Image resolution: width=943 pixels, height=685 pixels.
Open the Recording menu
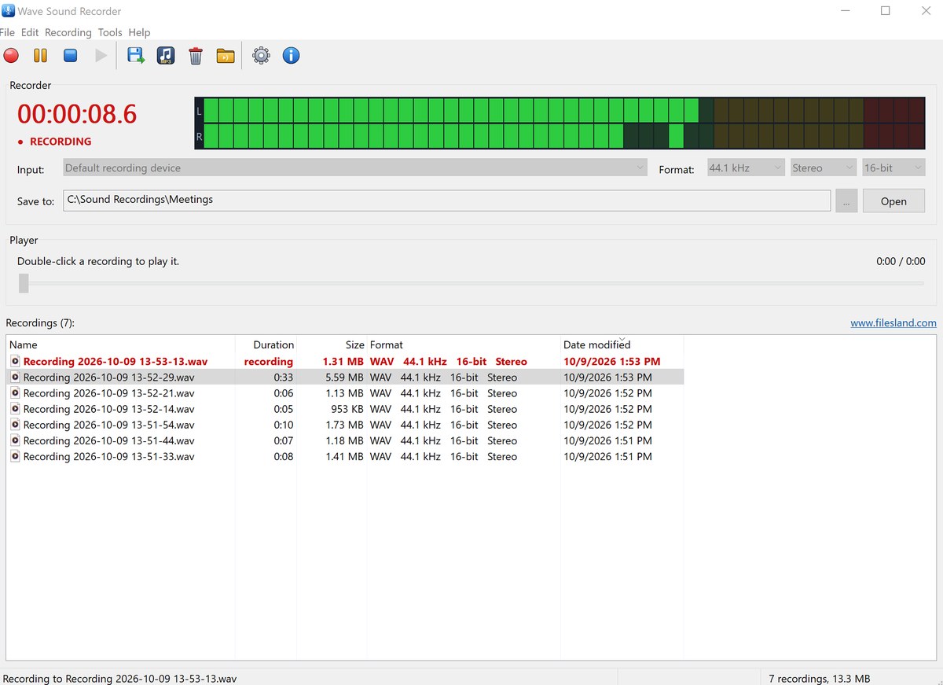[68, 32]
